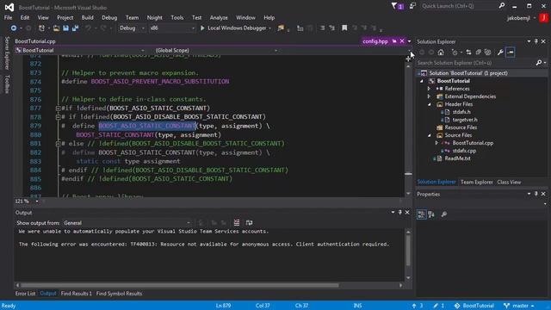Switch to the Find Results 1 tab
Image resolution: width=551 pixels, height=310 pixels.
pos(77,294)
